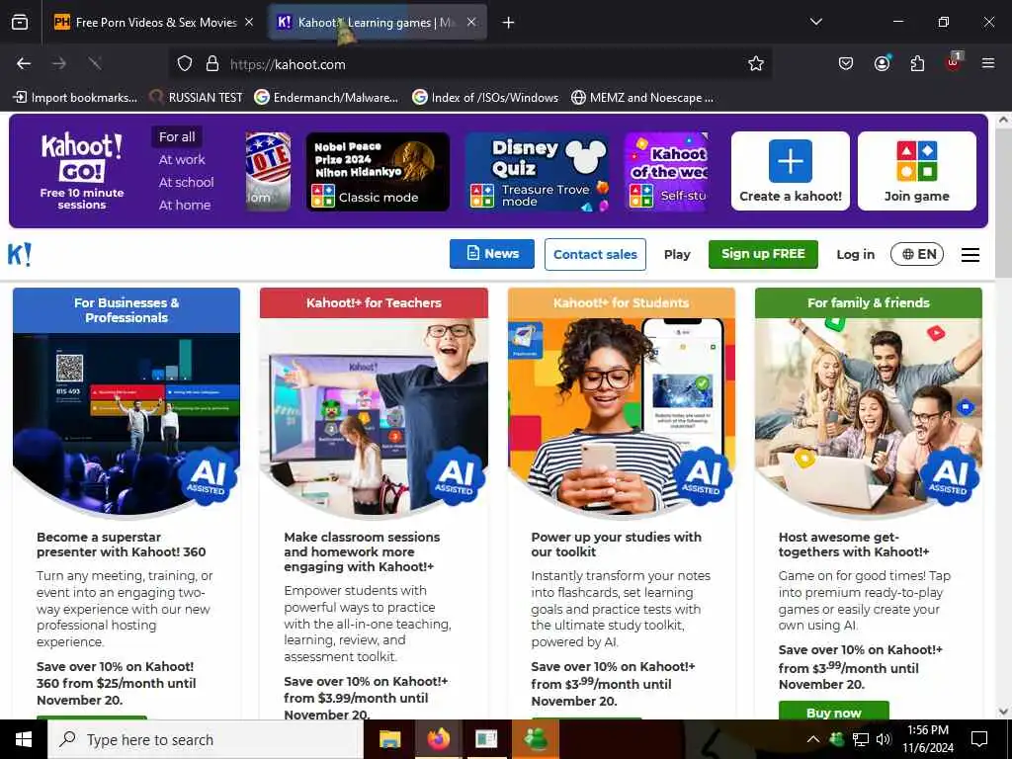The image size is (1012, 759).
Task: Click the Contact sales button
Action: 595,254
